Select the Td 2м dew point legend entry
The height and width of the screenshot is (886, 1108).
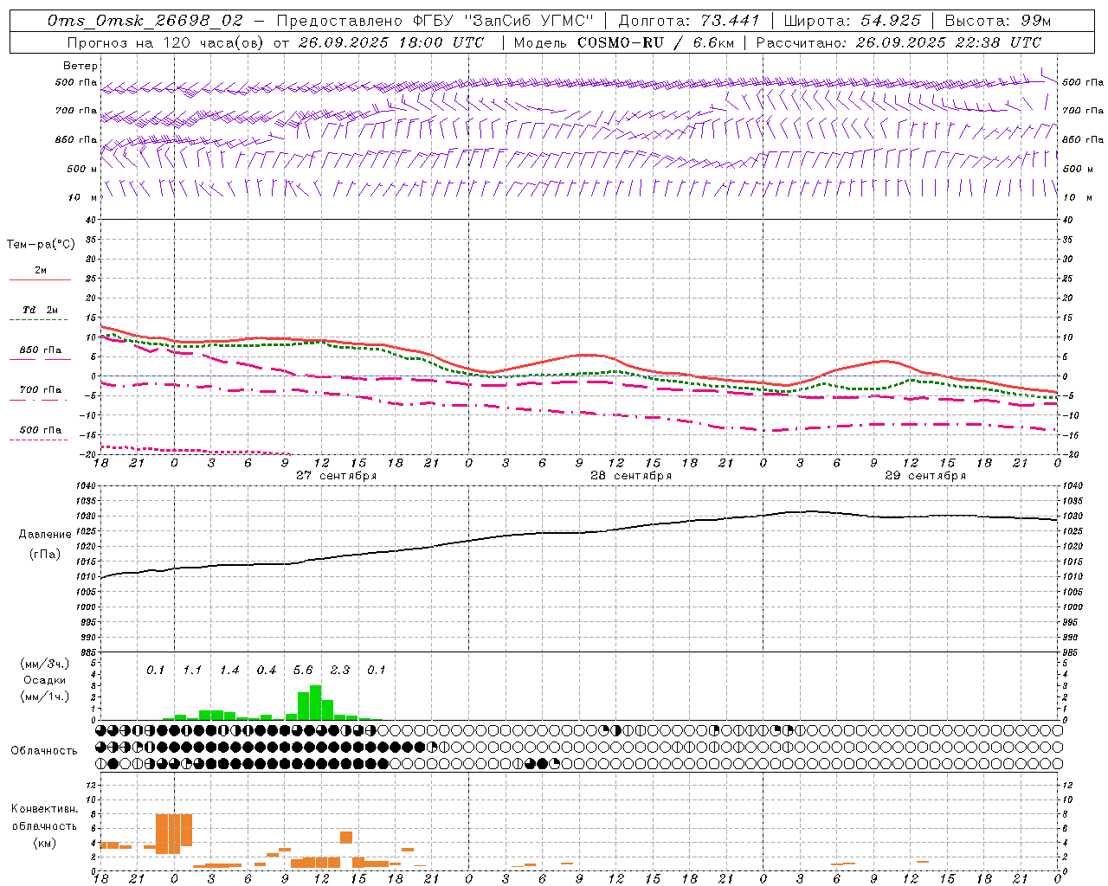(x=41, y=310)
